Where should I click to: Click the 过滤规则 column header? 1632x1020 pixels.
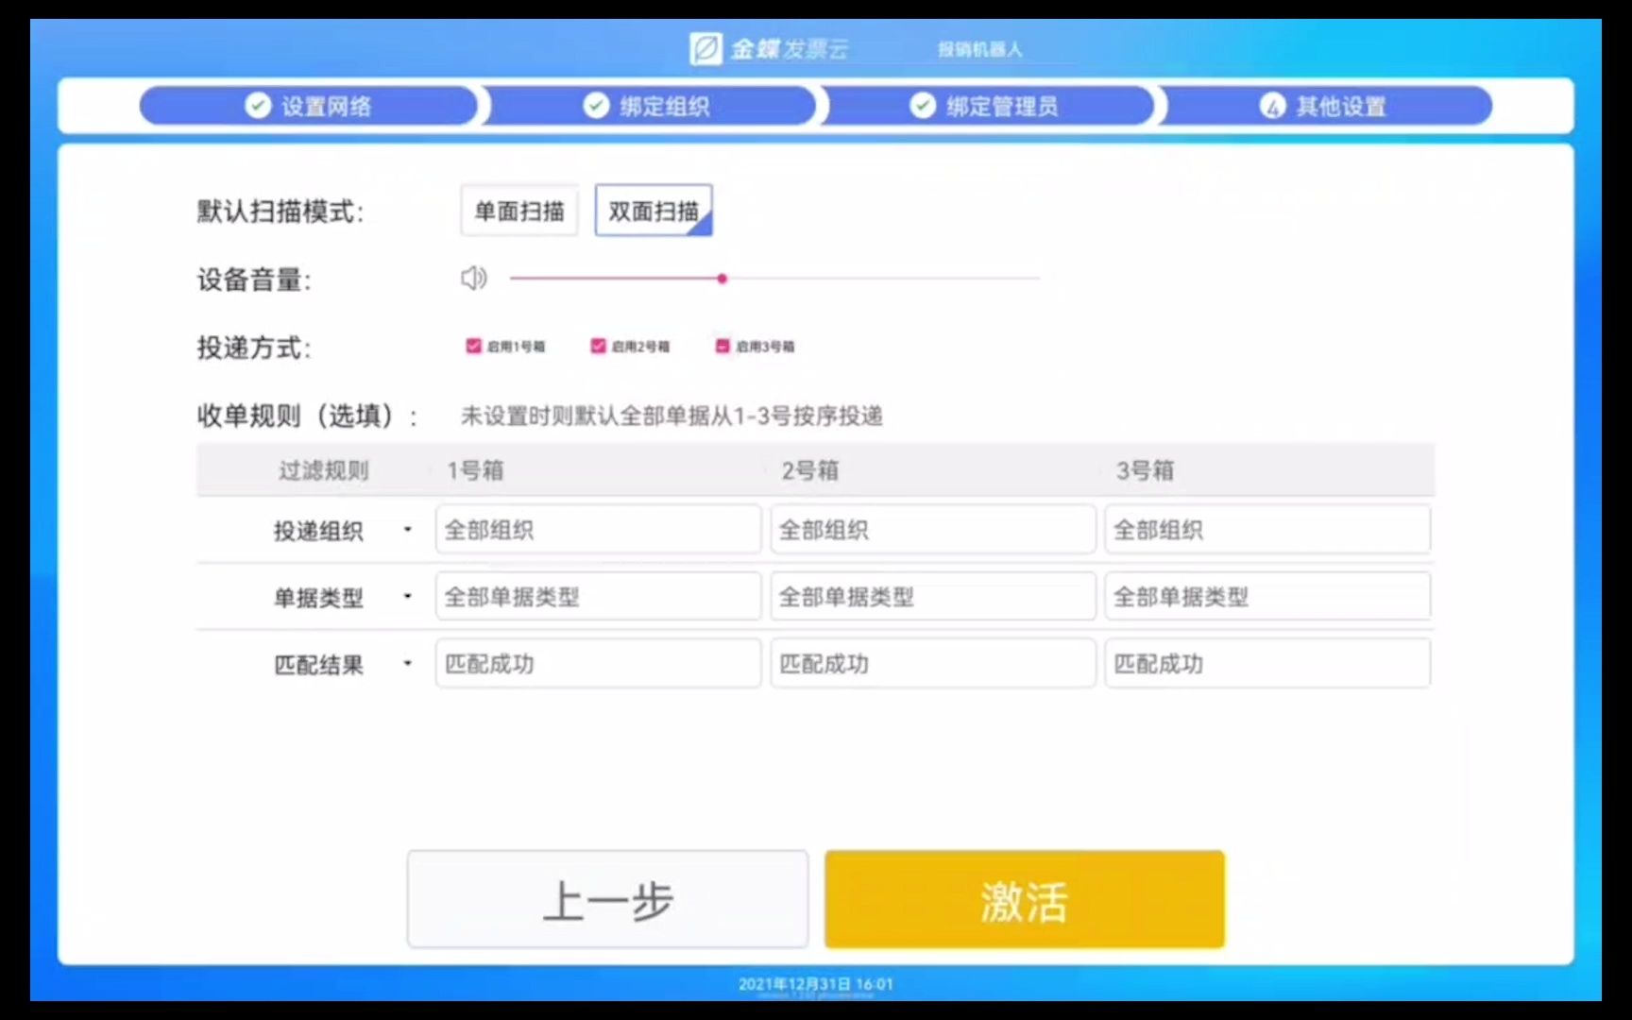point(323,470)
